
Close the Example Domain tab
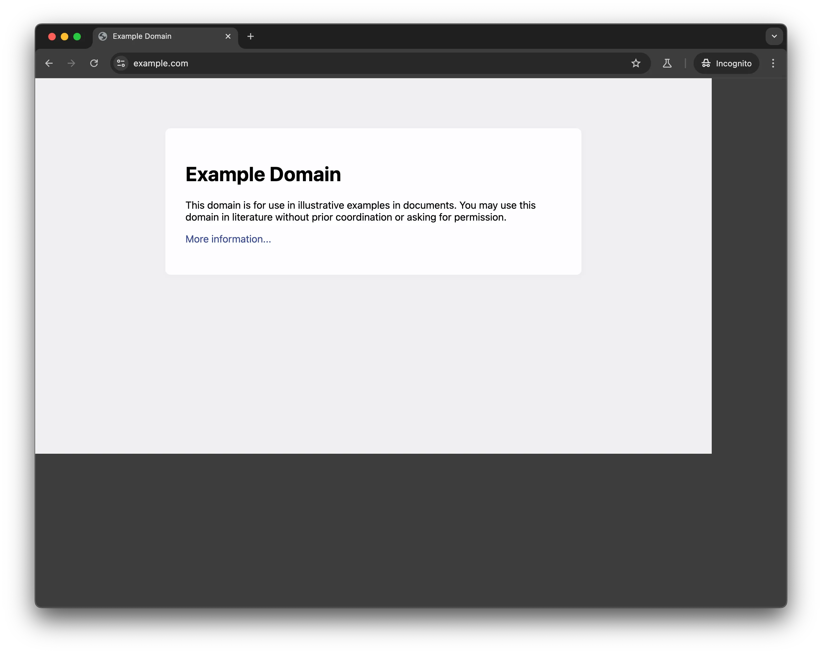[228, 36]
